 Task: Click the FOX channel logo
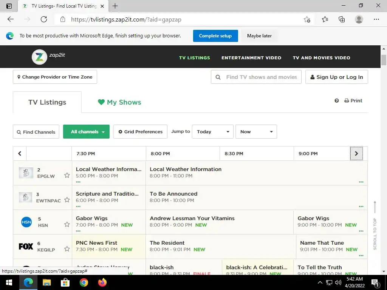point(26,246)
